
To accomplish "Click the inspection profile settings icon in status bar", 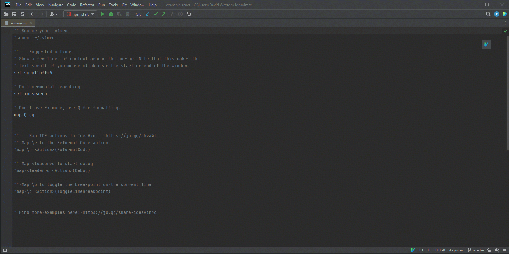I will click(497, 250).
